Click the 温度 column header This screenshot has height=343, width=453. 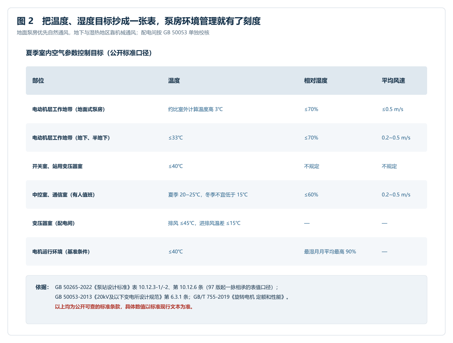(174, 81)
